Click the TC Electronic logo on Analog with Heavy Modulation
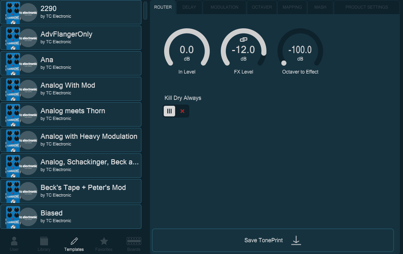The image size is (403, 254). [28, 140]
